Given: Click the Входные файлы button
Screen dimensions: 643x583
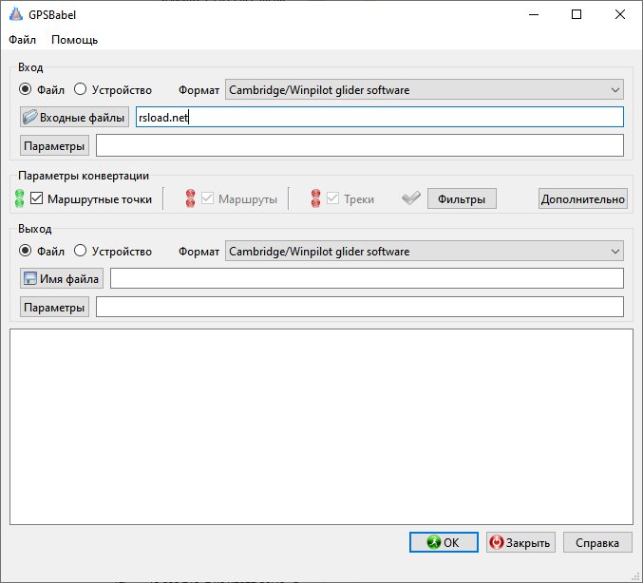Looking at the screenshot, I should [74, 117].
